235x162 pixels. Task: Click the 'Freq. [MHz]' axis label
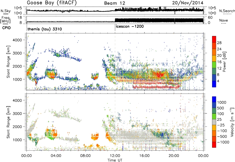[x=5, y=20]
